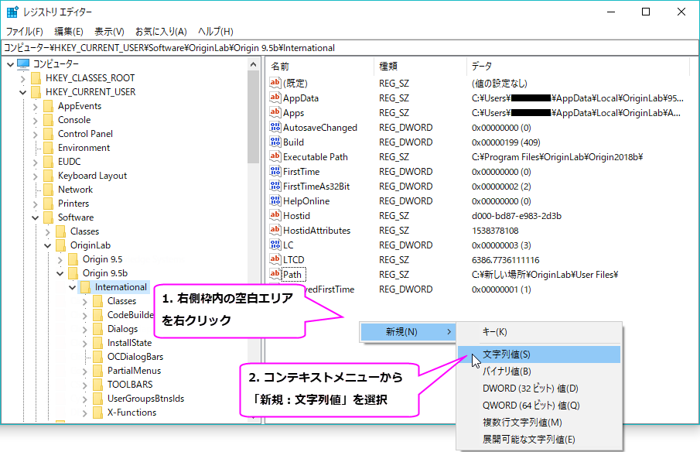Image resolution: width=700 pixels, height=452 pixels.
Task: Select the InstallState key in tree
Action: [x=129, y=343]
